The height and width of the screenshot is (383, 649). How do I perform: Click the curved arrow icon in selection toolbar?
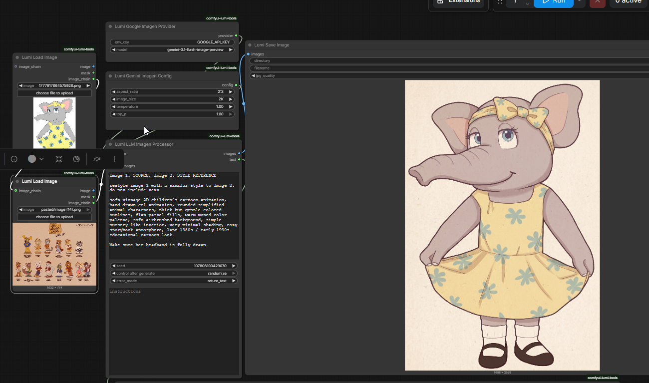coord(97,159)
